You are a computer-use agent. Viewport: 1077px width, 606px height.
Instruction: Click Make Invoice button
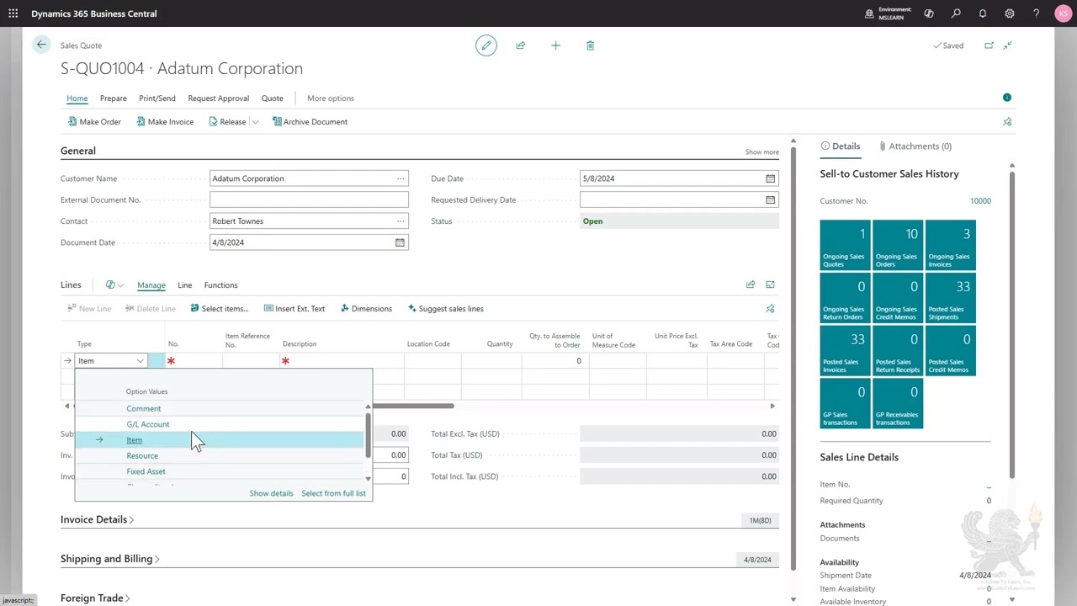coord(165,122)
